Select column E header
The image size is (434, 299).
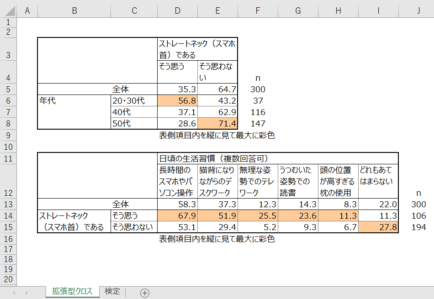pyautogui.click(x=217, y=11)
